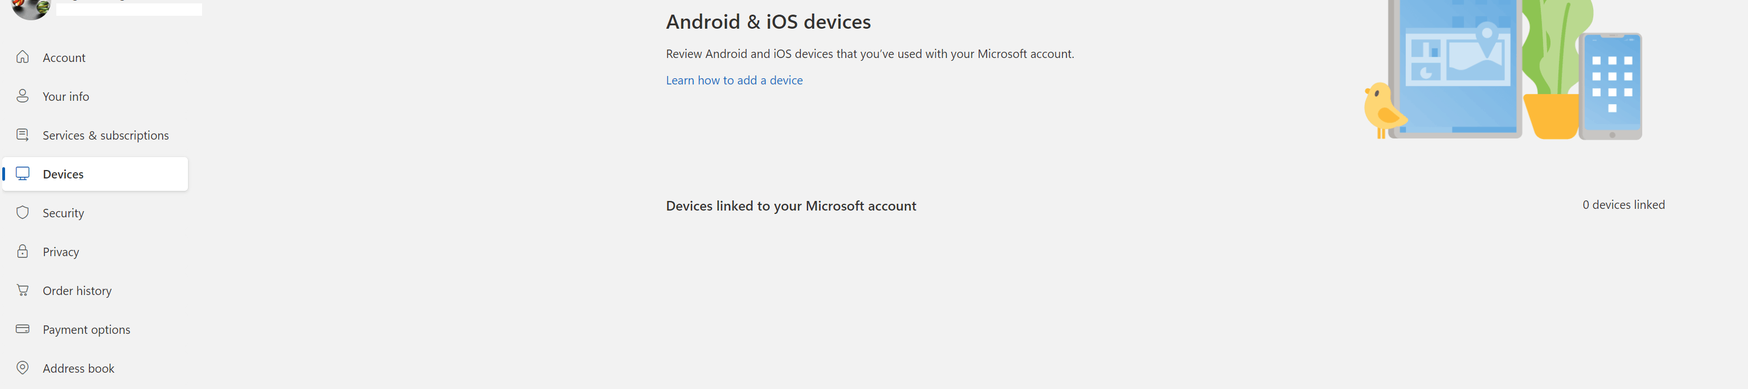Click the person icon beside Your info

coord(23,96)
